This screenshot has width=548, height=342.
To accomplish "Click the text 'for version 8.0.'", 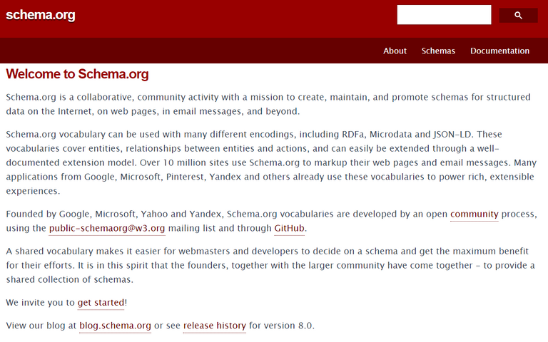I will 282,326.
